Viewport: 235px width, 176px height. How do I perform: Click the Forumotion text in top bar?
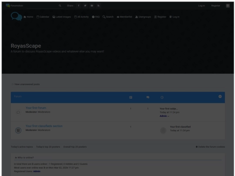[17, 6]
